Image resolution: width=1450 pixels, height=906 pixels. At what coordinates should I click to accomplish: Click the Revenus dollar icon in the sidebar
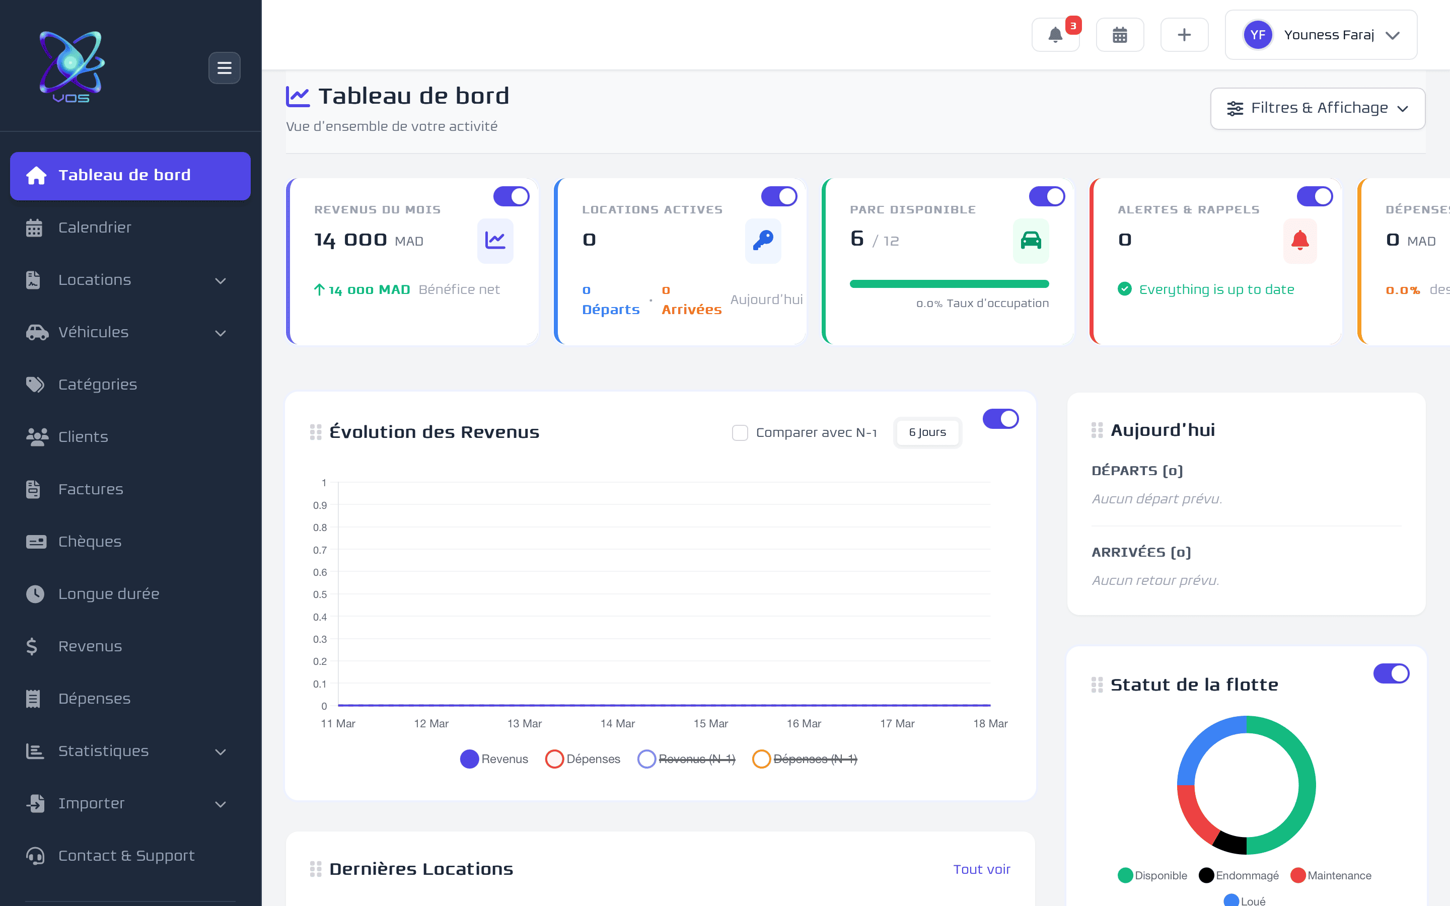tap(32, 646)
